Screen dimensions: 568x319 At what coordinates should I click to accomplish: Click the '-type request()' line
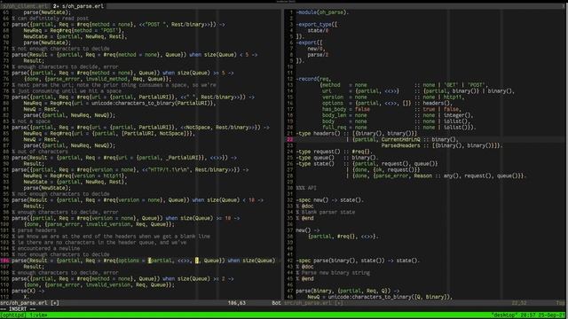click(335, 152)
